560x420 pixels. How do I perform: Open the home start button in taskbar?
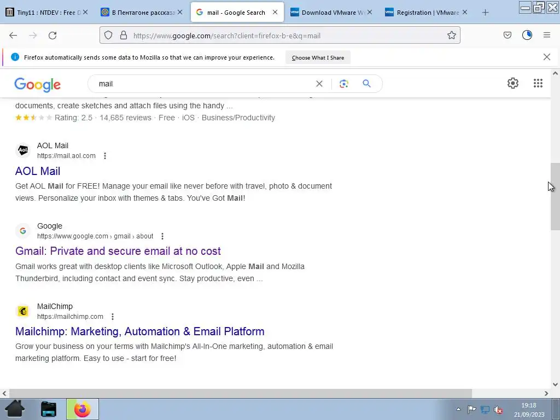tap(15, 409)
